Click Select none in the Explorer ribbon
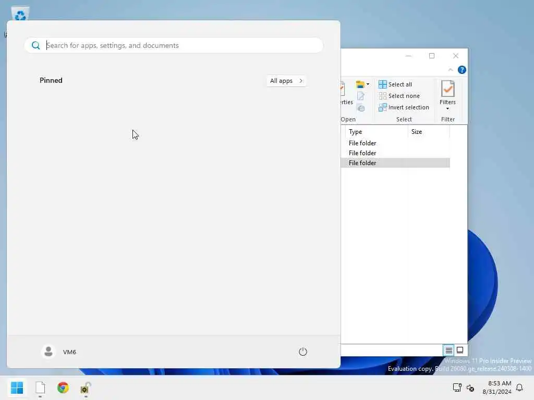Viewport: 534px width, 400px height. point(399,96)
